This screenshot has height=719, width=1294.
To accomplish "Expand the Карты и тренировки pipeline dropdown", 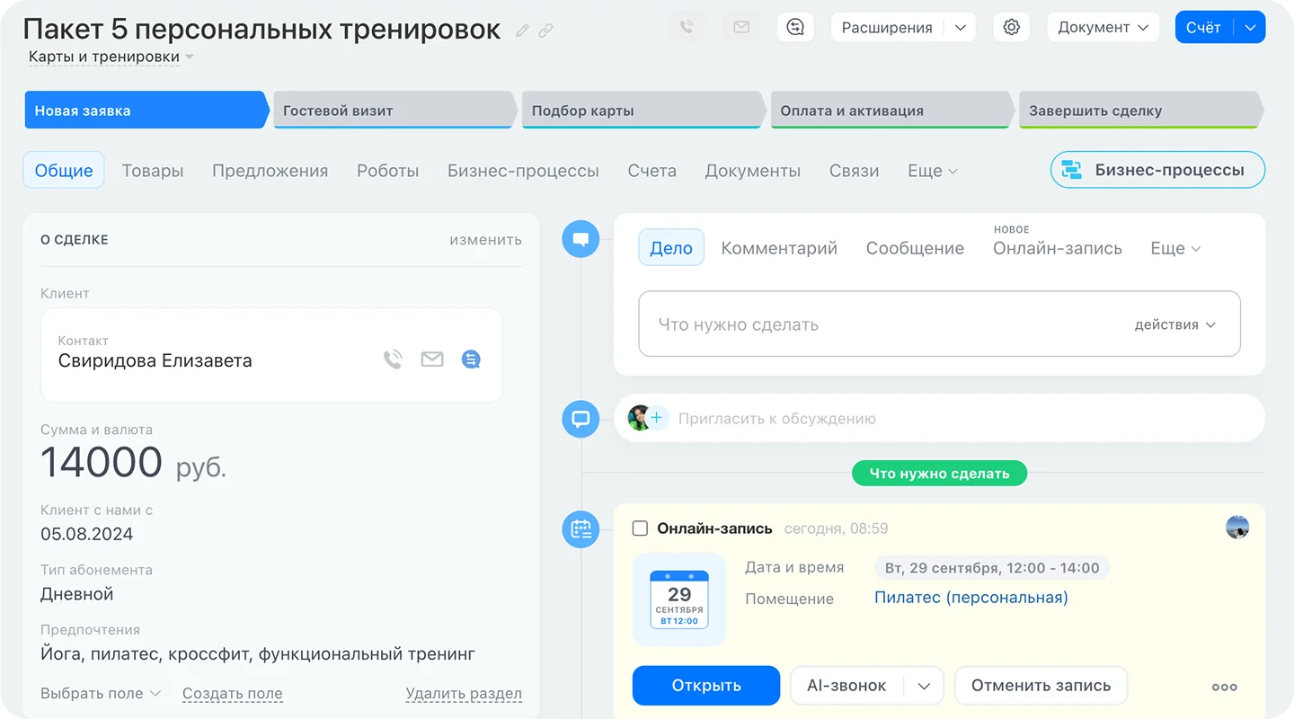I will [111, 57].
